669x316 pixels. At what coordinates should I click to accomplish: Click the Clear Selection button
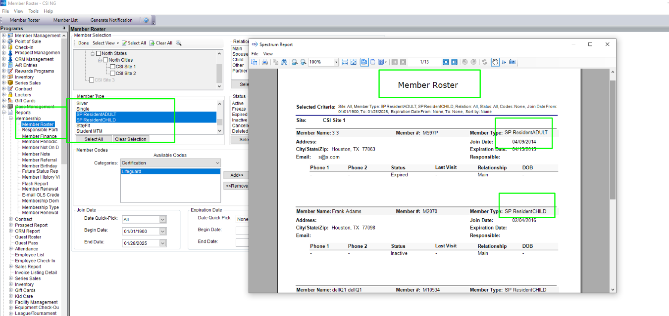coord(131,139)
